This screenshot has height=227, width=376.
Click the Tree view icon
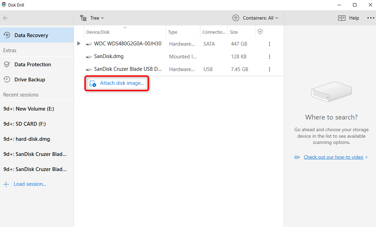(x=83, y=18)
